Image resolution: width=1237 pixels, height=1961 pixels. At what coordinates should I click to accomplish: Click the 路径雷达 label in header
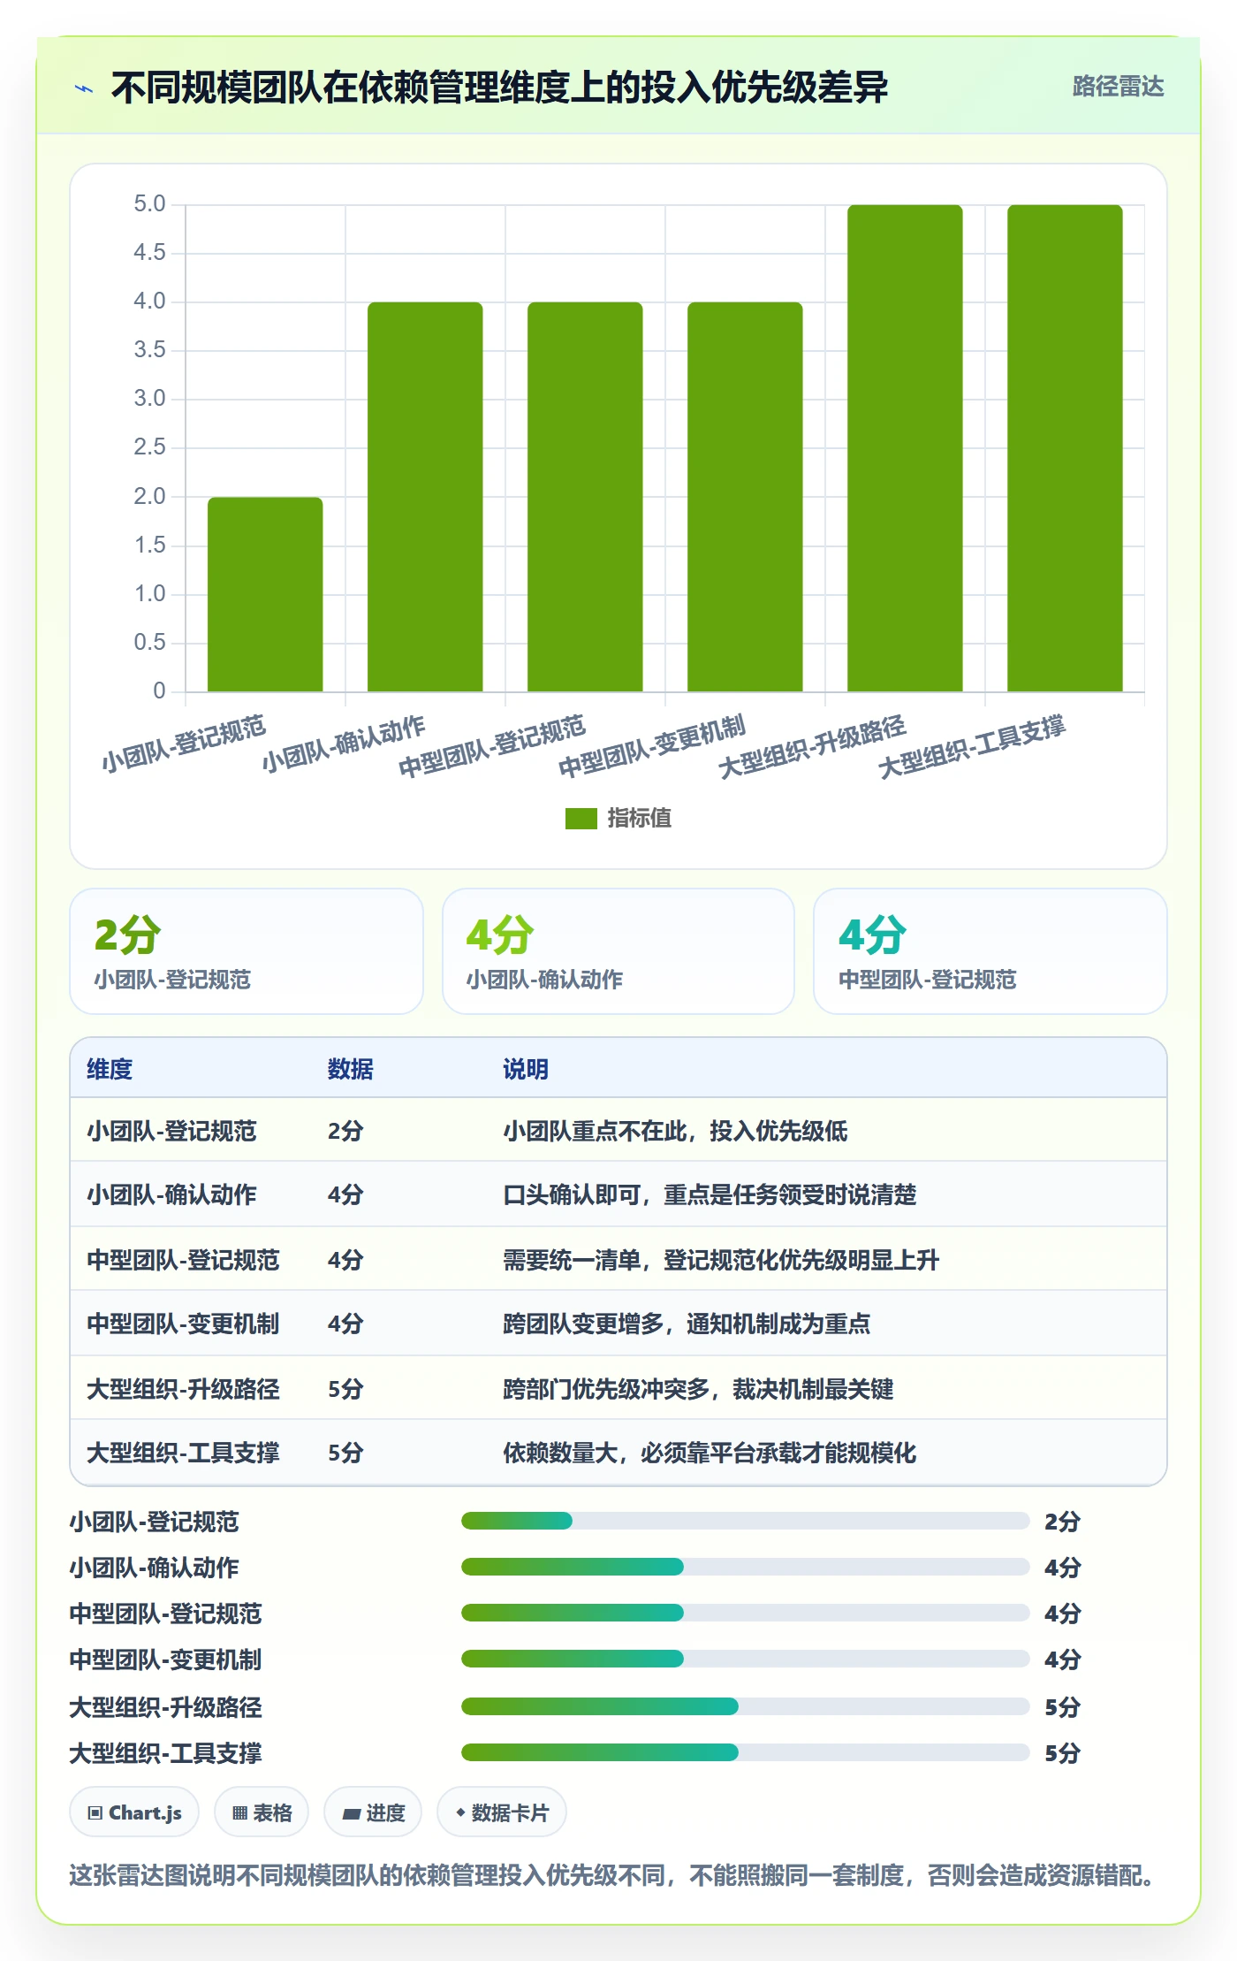click(x=1118, y=87)
